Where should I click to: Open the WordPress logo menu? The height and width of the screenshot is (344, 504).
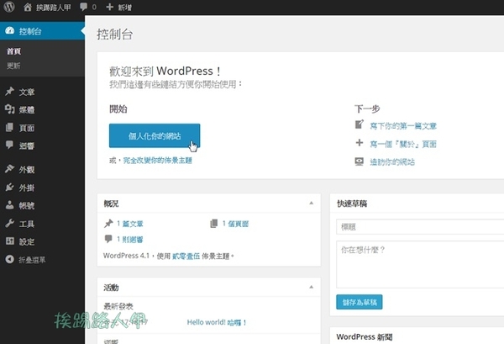9,7
